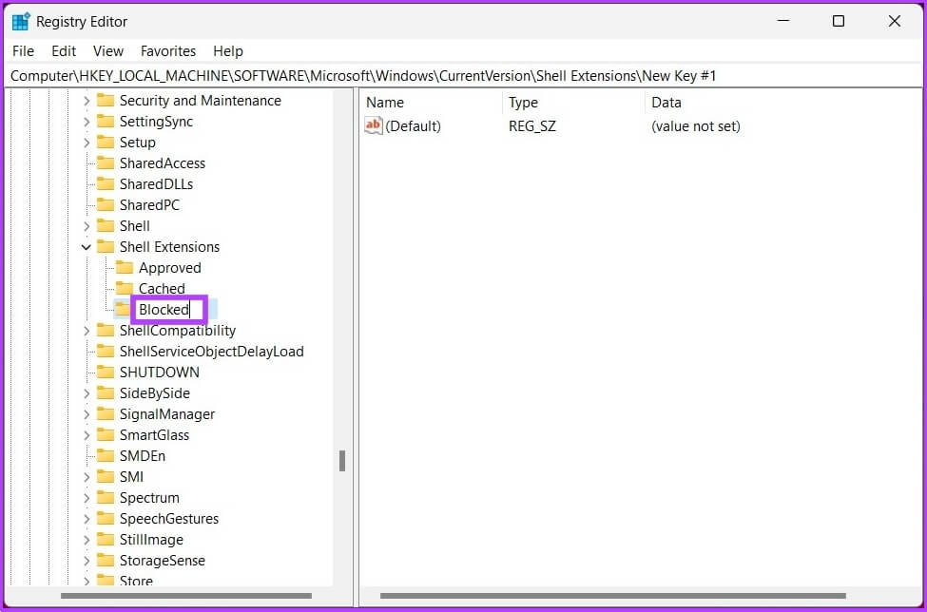
Task: Sort values by the Name column header
Action: (x=431, y=103)
